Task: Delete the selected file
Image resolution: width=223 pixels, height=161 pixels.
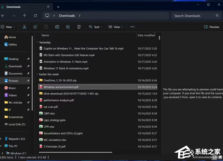Action: pyautogui.click(x=79, y=27)
